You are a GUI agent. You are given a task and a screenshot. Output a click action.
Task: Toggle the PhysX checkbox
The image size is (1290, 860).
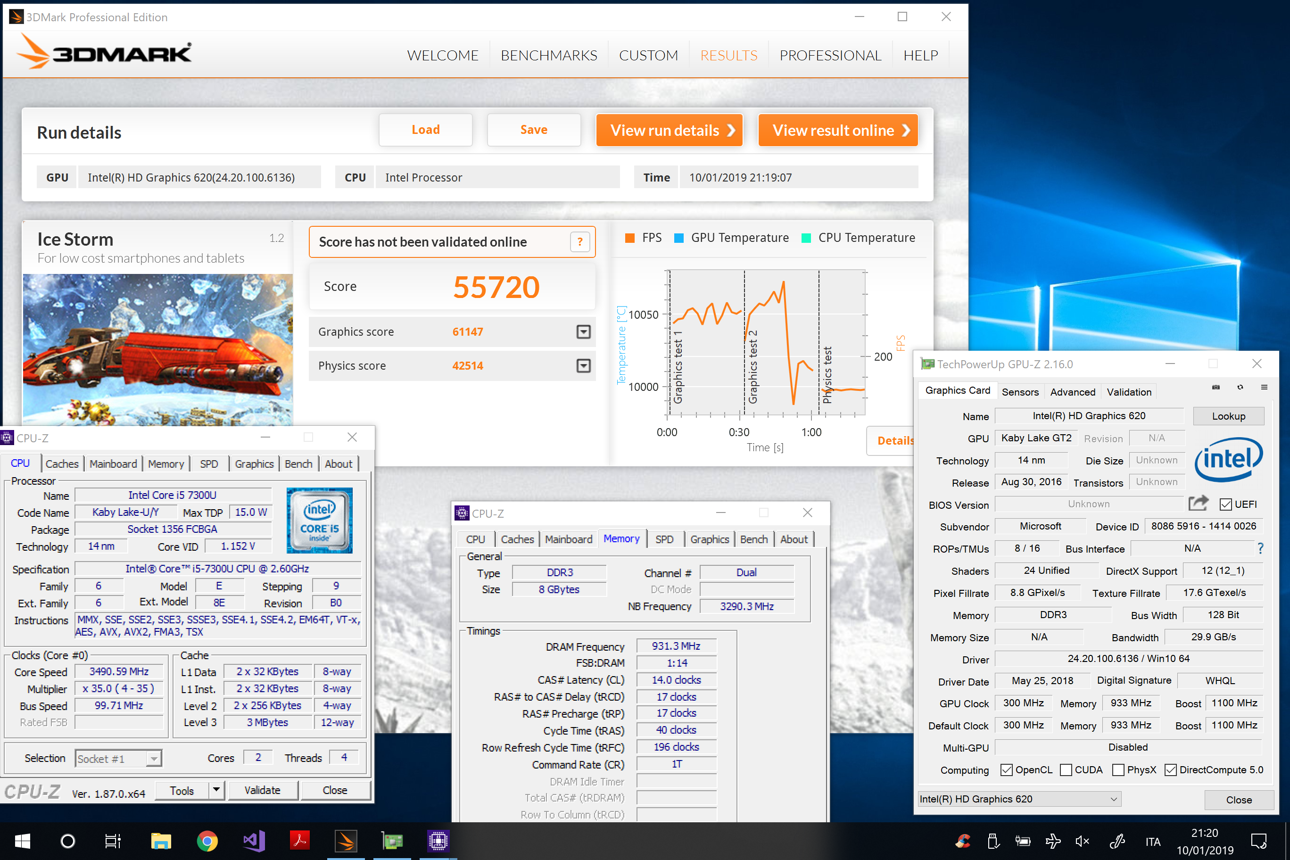(1118, 769)
